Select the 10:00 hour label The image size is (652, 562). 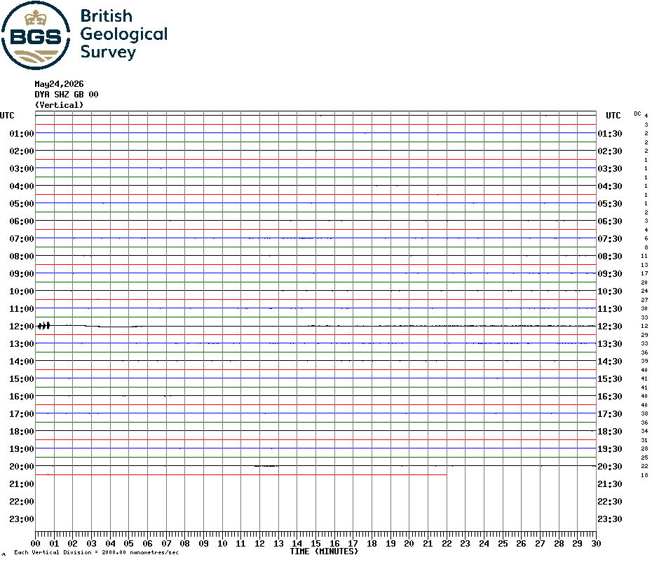(22, 291)
